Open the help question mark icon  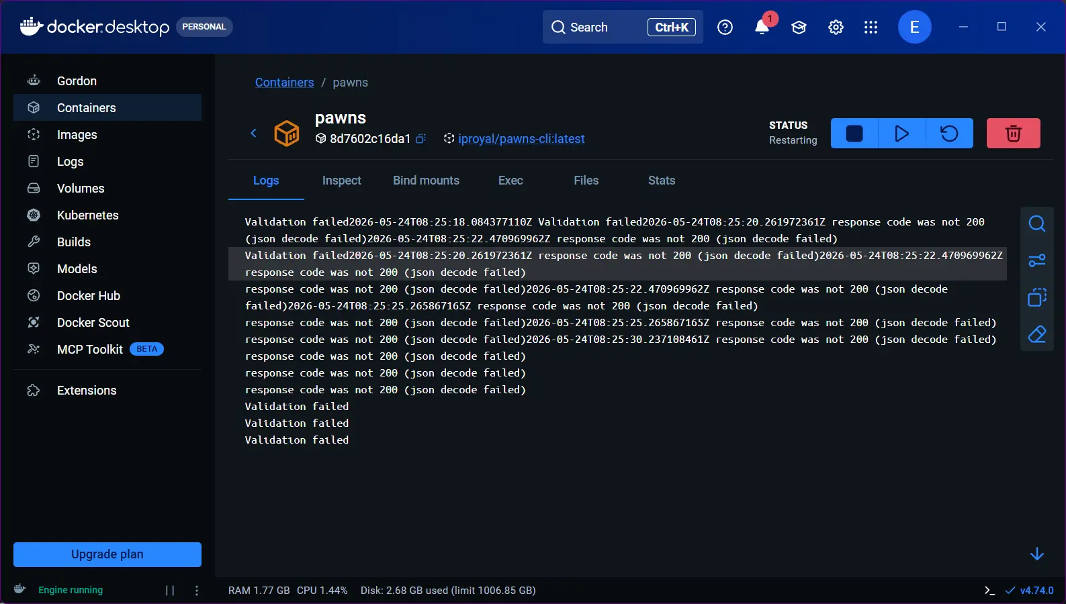(x=725, y=27)
